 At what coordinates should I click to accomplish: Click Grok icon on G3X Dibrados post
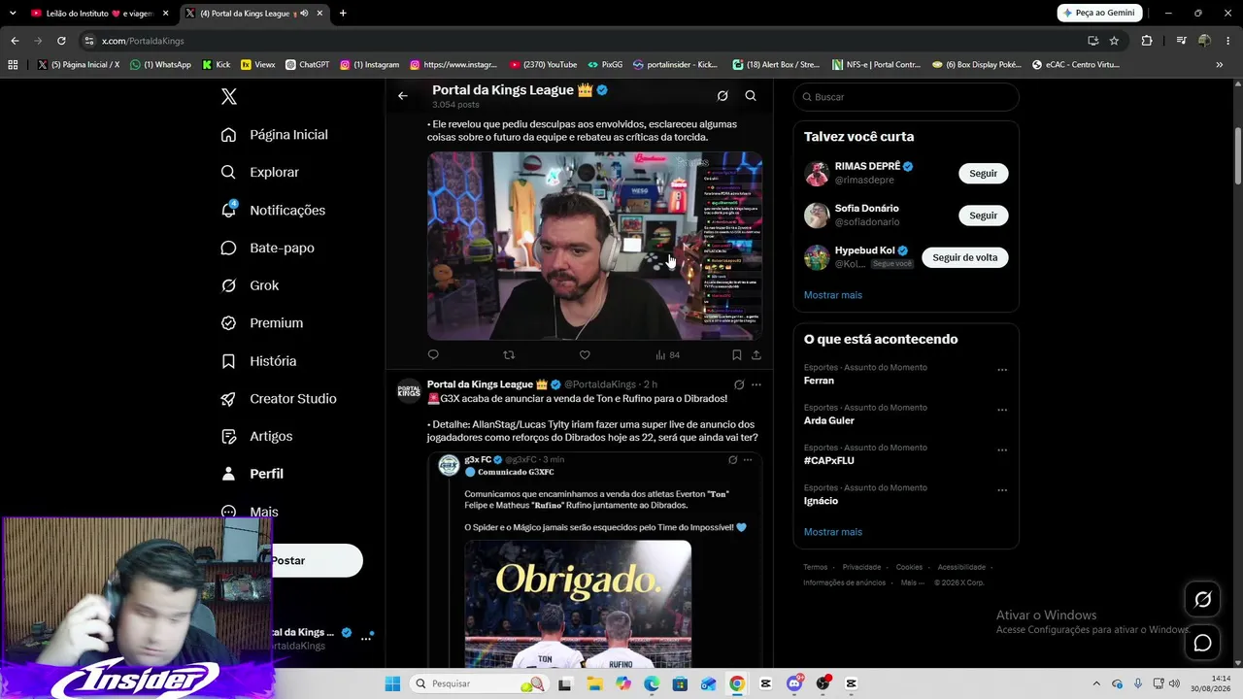tap(739, 384)
